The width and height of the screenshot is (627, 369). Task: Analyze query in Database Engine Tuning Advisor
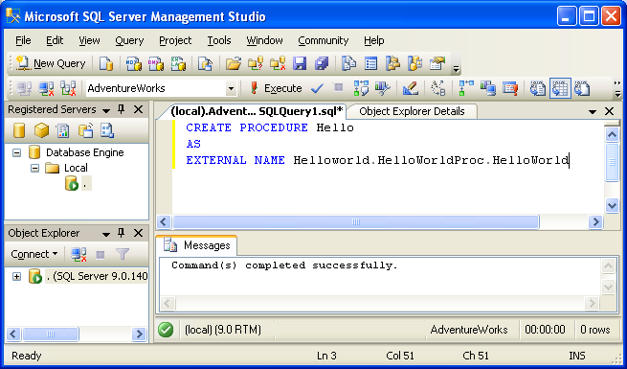pos(383,88)
